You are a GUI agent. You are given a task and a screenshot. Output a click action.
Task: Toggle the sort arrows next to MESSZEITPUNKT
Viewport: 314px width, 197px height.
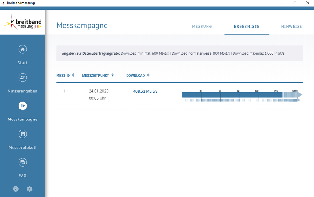[113, 75]
